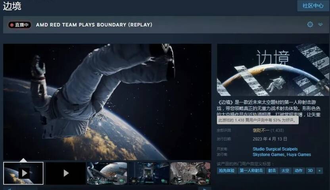
Task: Click the 直播中 live badge
Action: point(20,25)
